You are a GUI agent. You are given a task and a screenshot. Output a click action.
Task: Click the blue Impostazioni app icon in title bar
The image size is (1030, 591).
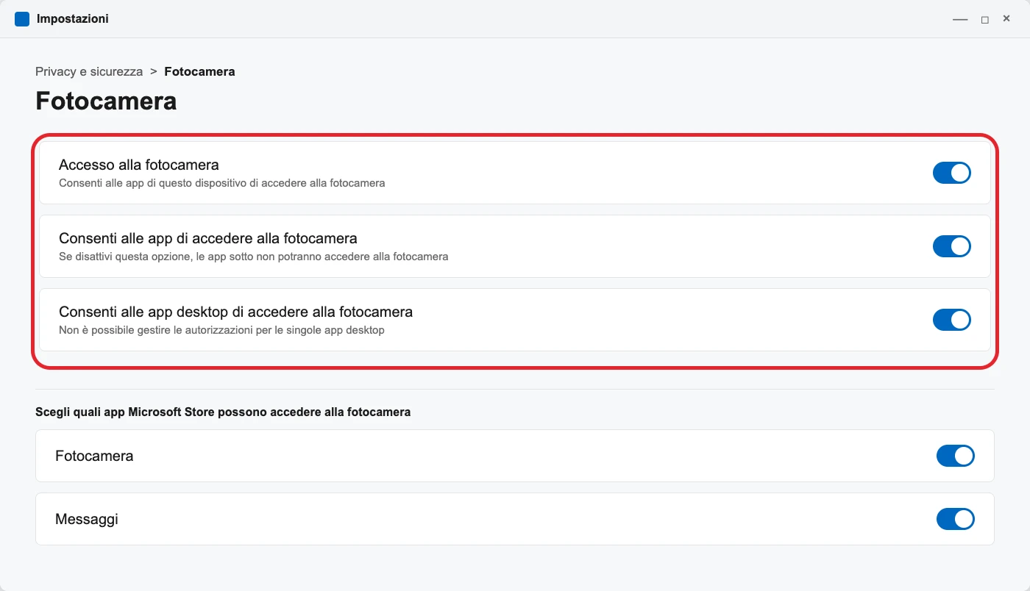(22, 19)
